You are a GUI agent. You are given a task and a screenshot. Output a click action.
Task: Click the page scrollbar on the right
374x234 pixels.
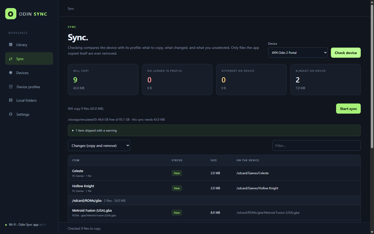tap(372, 77)
